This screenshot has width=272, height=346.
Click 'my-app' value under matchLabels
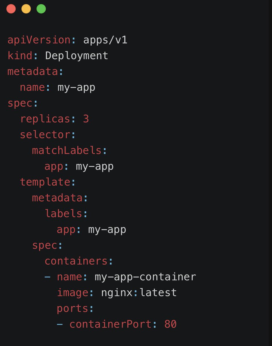click(95, 167)
